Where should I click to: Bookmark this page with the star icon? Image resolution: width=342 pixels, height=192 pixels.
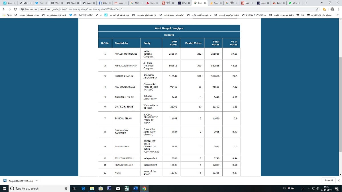click(x=317, y=9)
